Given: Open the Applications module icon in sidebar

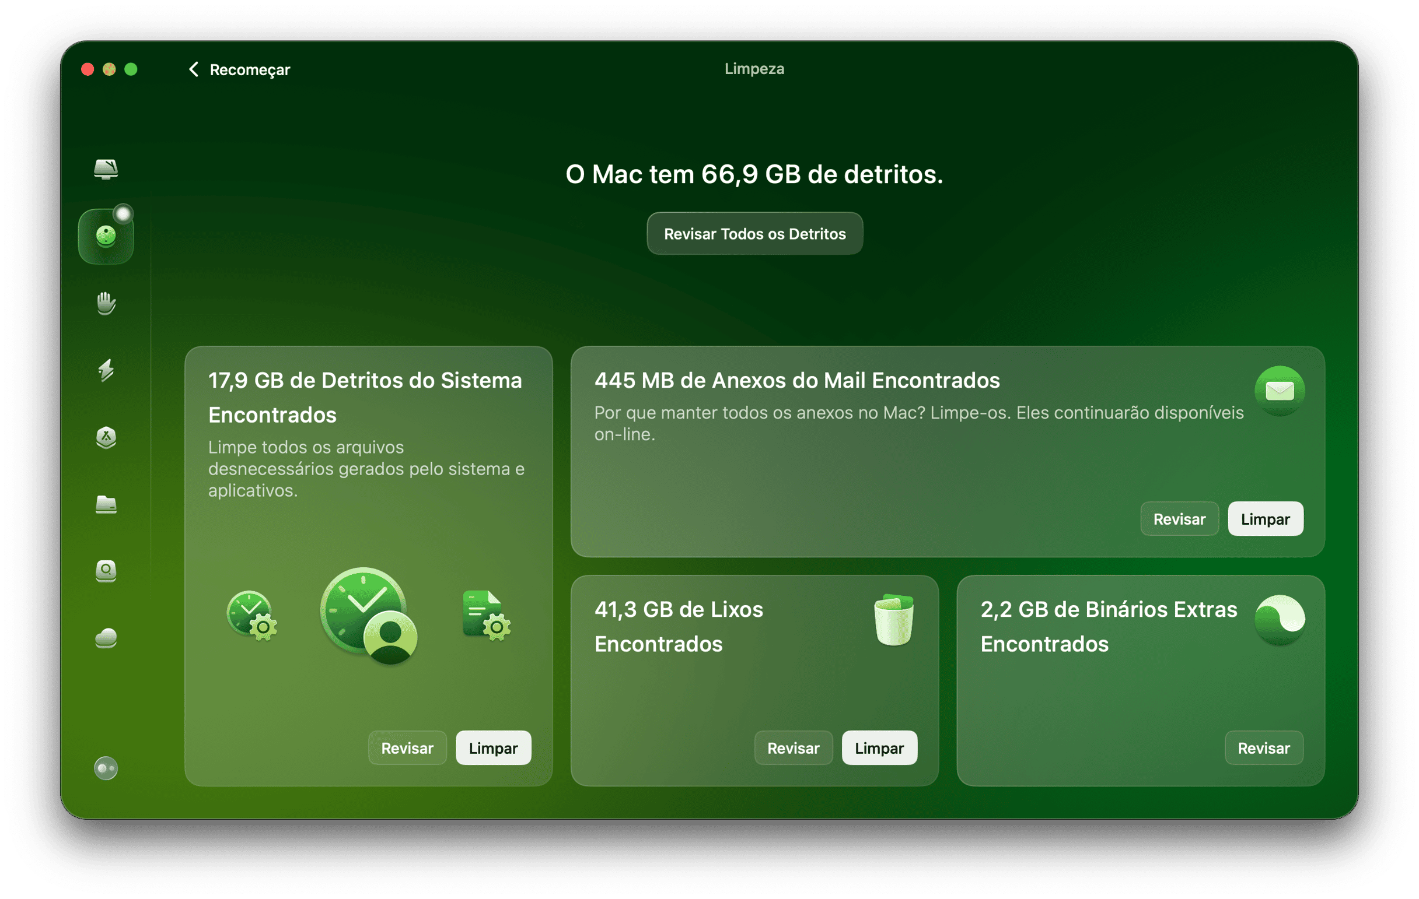Looking at the screenshot, I should pyautogui.click(x=106, y=438).
